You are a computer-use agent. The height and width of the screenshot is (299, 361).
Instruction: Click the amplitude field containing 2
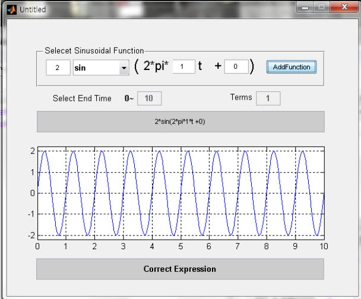click(x=58, y=68)
